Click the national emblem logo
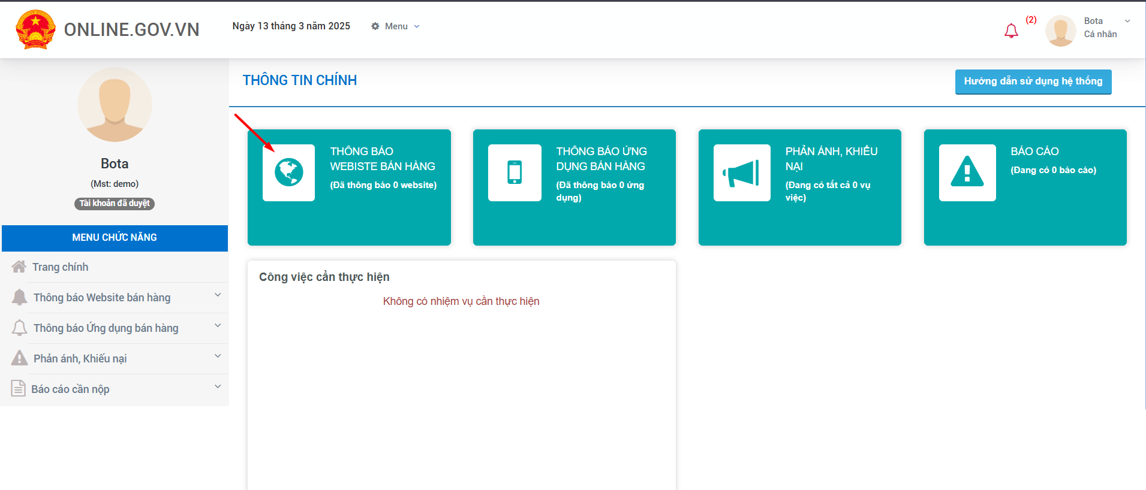The height and width of the screenshot is (490, 1146). click(35, 29)
